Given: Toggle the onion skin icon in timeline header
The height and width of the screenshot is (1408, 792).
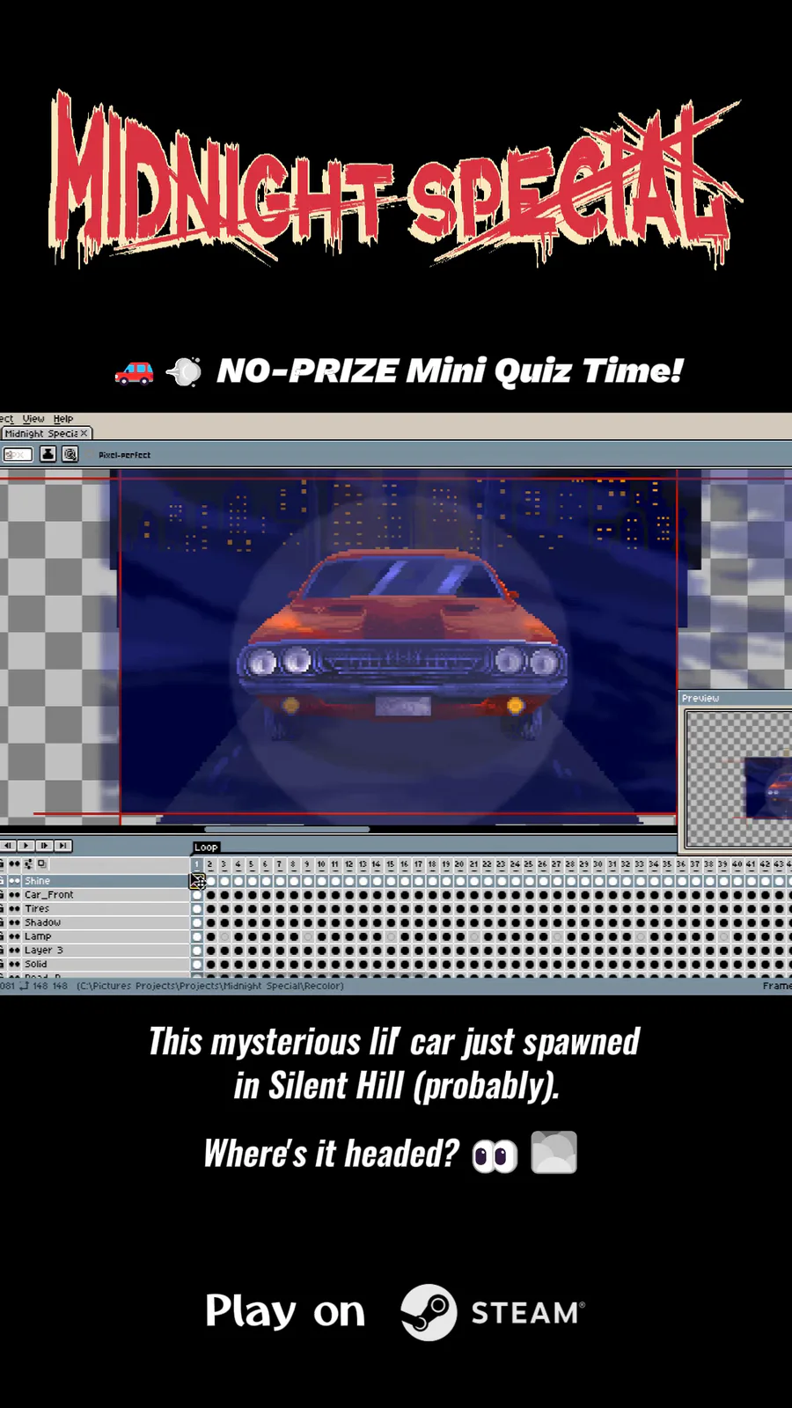Looking at the screenshot, I should (x=42, y=864).
